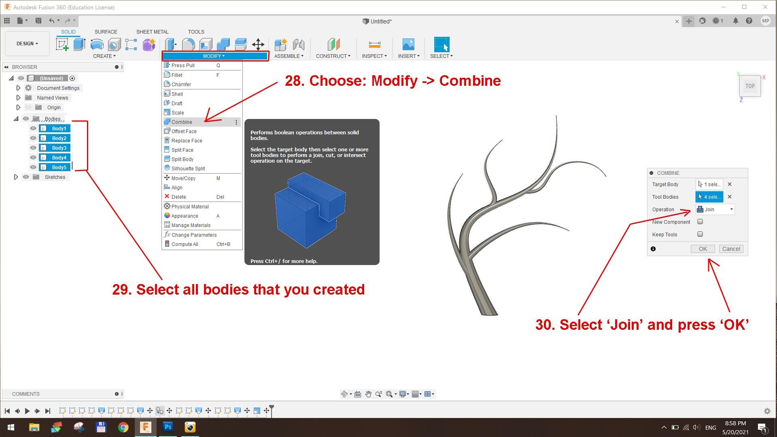Expand the Sketches folder in browser
The height and width of the screenshot is (437, 777).
click(x=16, y=177)
